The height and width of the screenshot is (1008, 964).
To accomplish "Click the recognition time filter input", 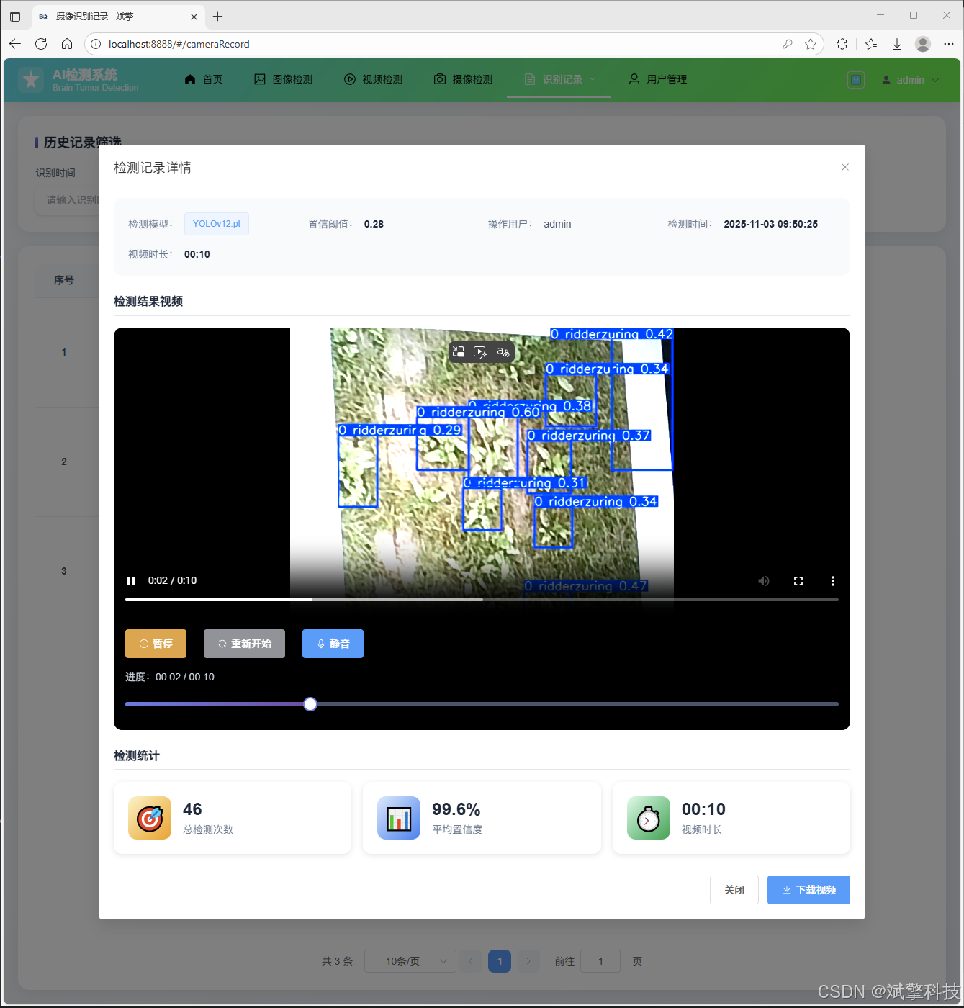I will pyautogui.click(x=68, y=200).
